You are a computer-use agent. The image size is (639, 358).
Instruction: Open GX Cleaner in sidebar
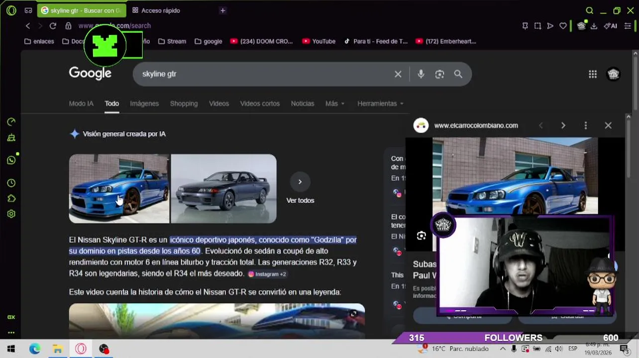click(11, 138)
